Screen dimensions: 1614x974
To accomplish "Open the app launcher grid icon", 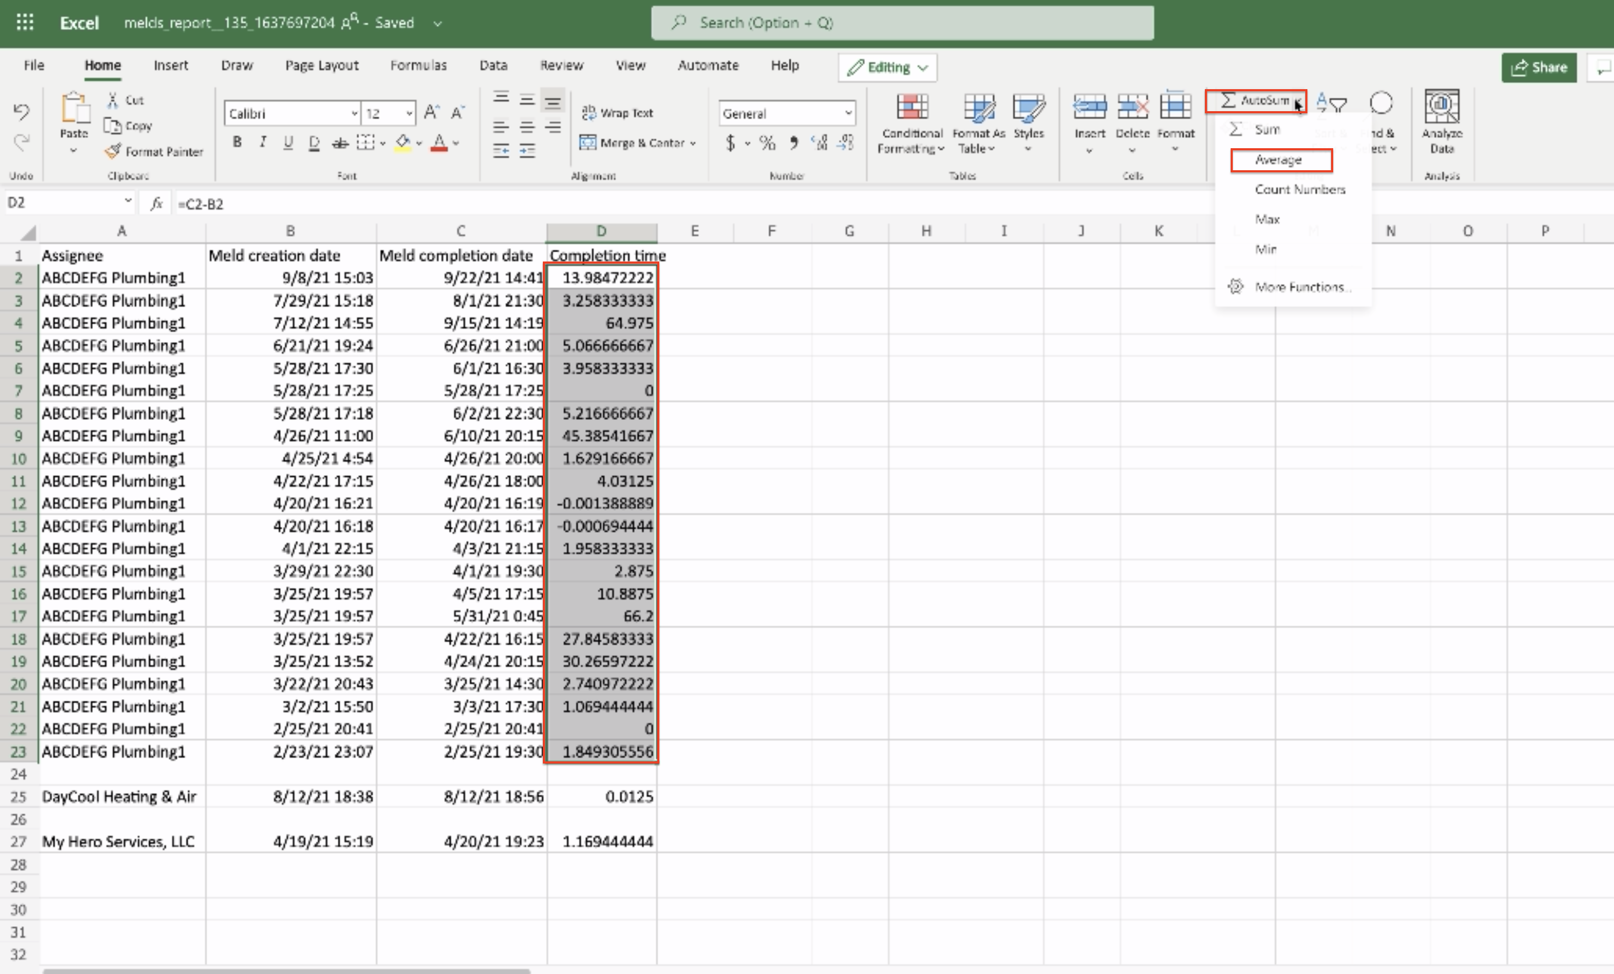I will (25, 22).
